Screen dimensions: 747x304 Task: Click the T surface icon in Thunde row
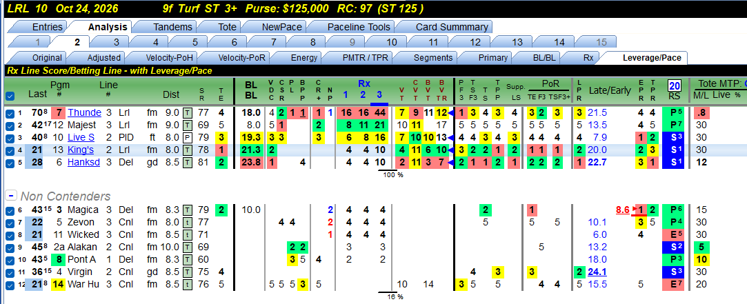point(188,113)
